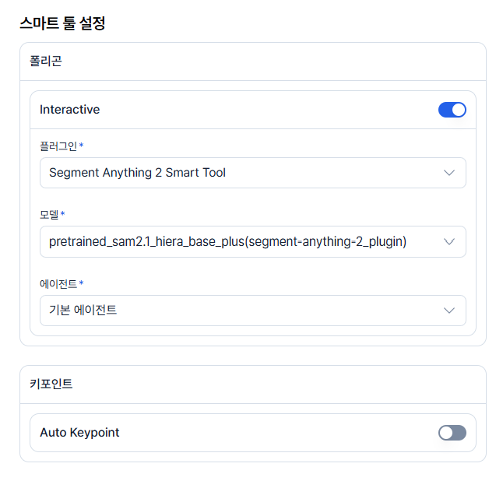Click the required asterisk next to 플러그인

[x=82, y=145]
